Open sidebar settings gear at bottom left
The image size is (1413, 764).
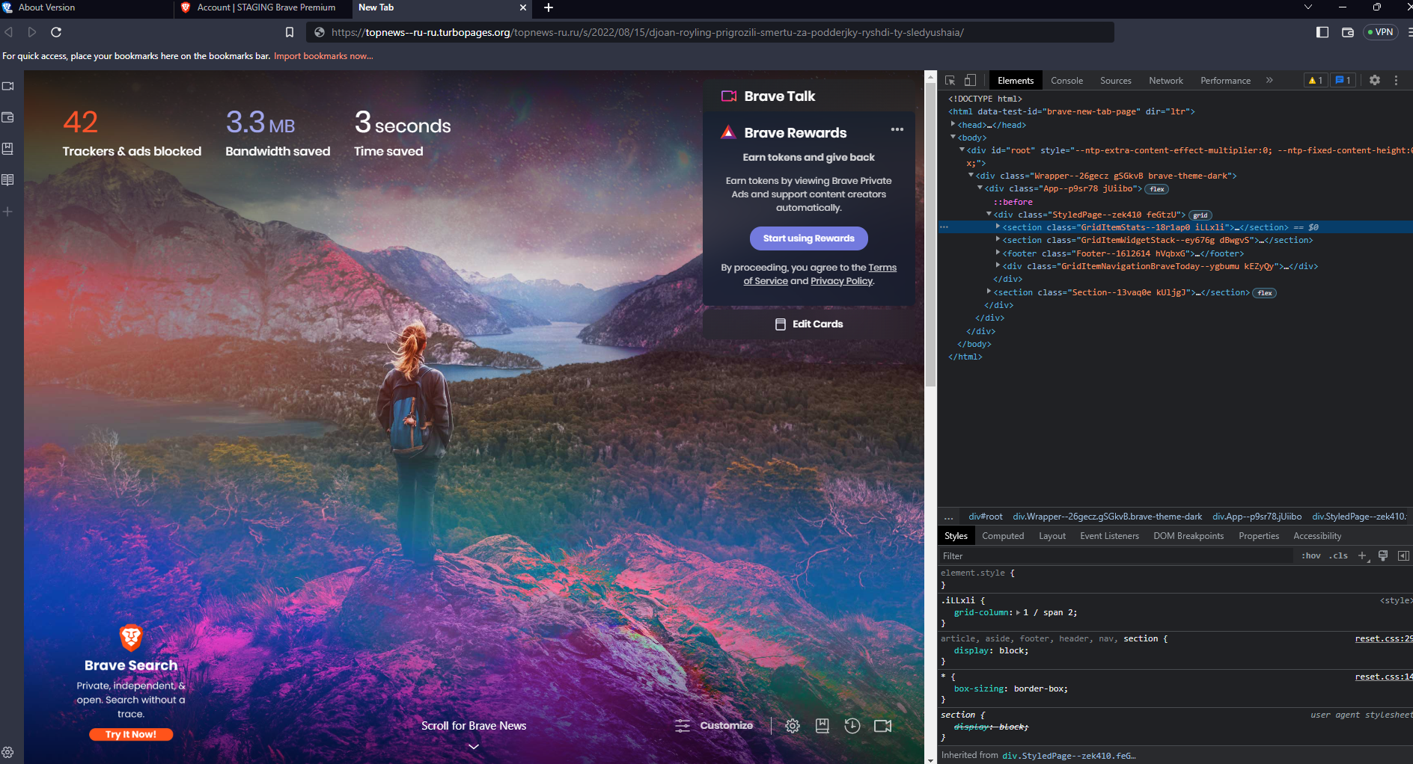(7, 752)
